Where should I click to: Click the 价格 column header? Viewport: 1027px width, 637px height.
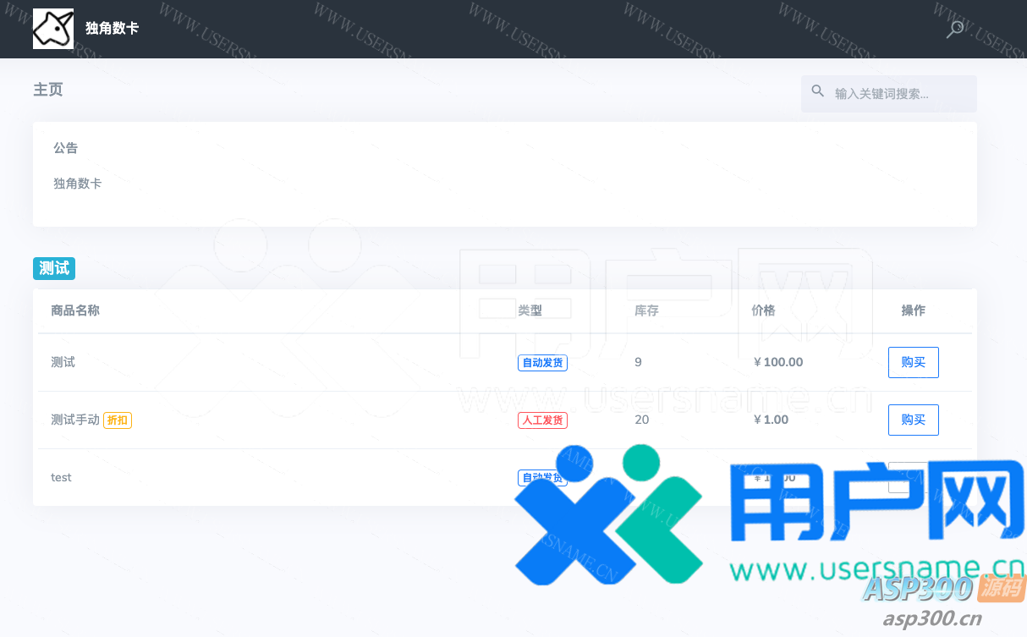pyautogui.click(x=763, y=310)
